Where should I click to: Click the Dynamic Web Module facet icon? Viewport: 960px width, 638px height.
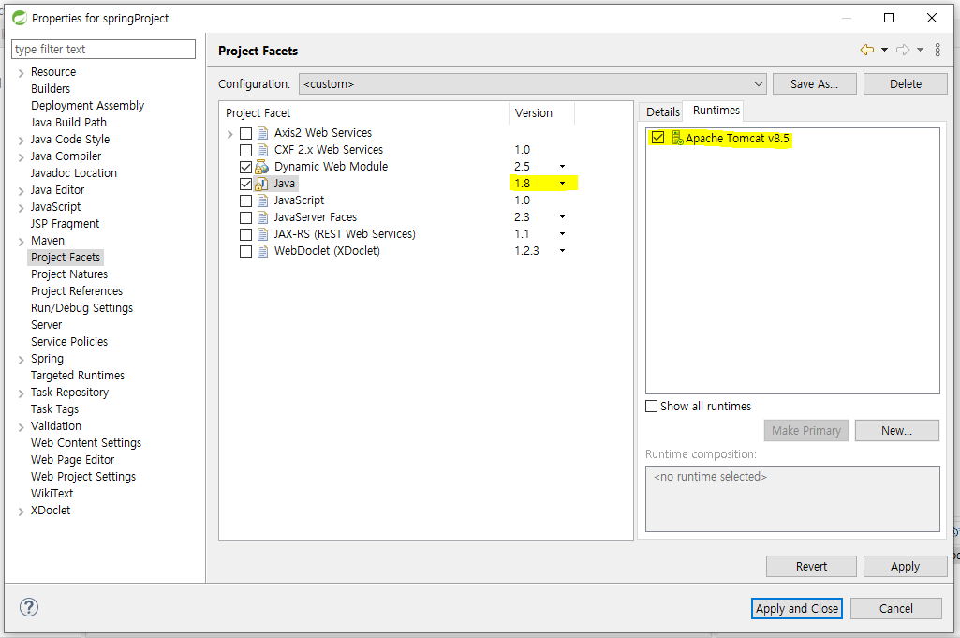[262, 167]
